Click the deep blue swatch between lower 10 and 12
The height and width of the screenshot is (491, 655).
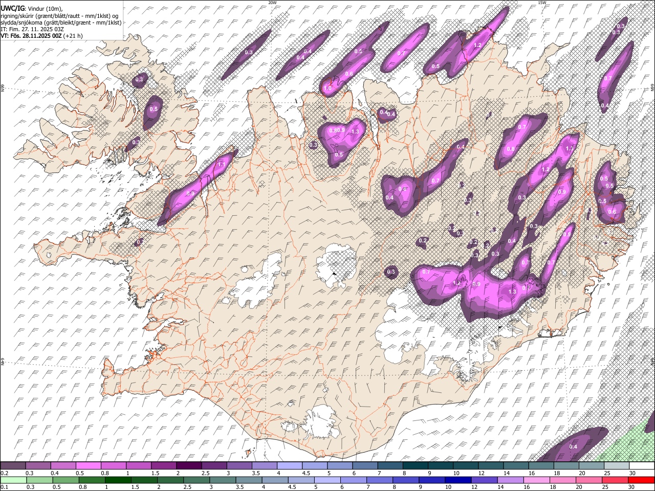(458, 480)
